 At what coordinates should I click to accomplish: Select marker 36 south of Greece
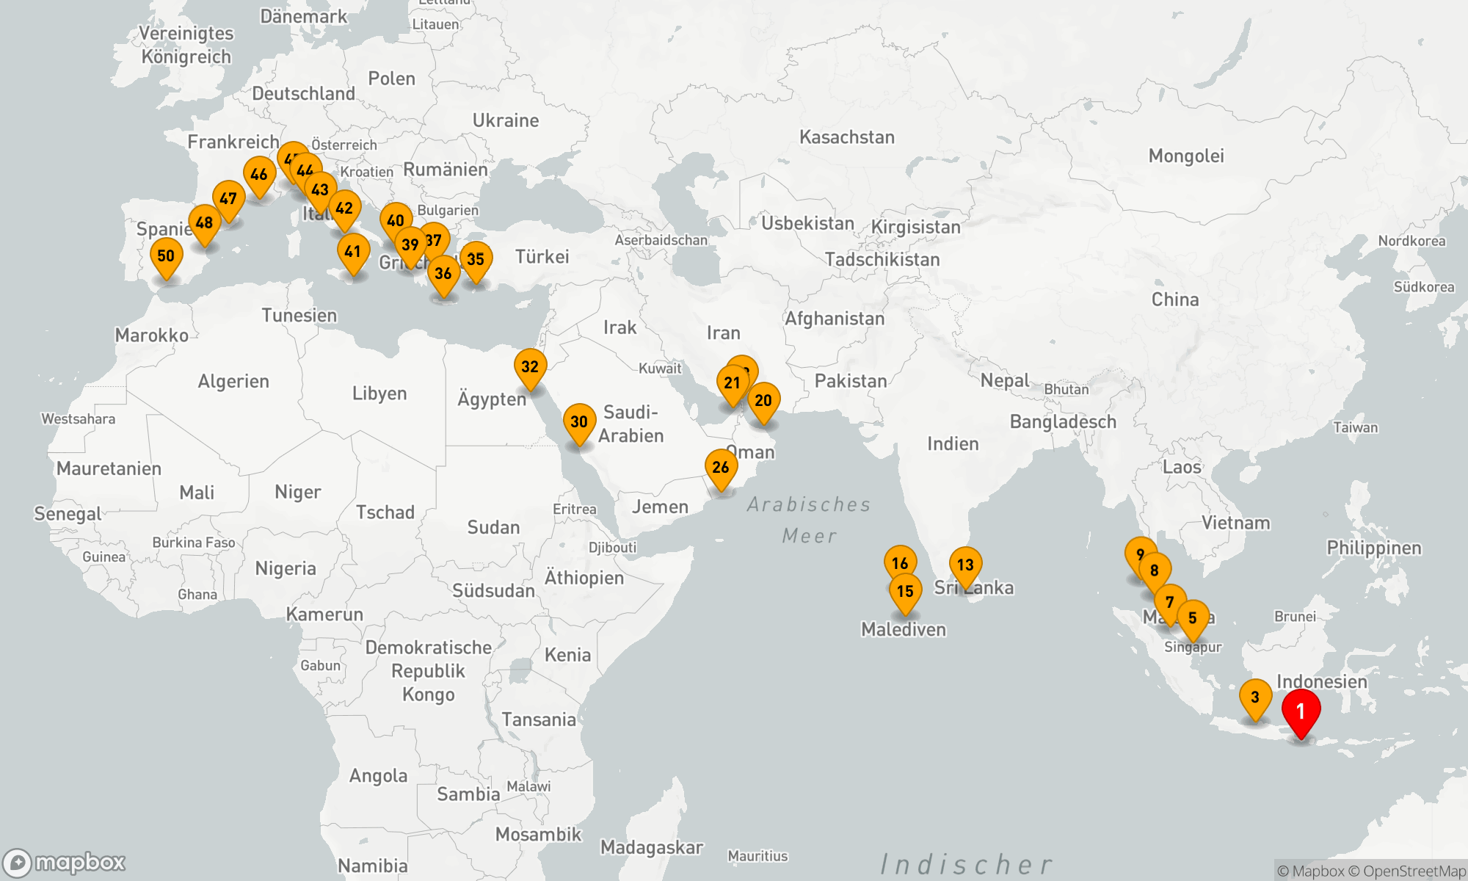tap(443, 273)
